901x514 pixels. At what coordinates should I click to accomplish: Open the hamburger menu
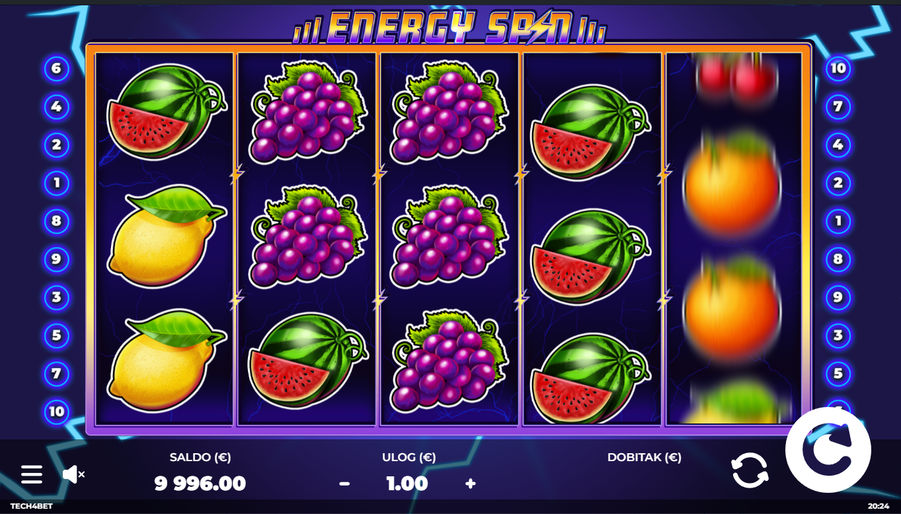[32, 474]
